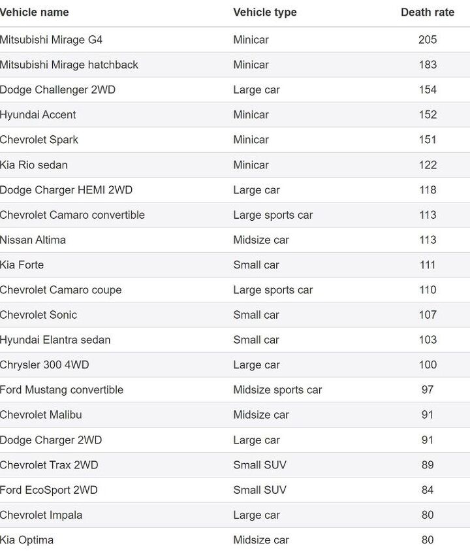The width and height of the screenshot is (470, 552).
Task: Select Ford Mustang convertible name
Action: click(61, 390)
